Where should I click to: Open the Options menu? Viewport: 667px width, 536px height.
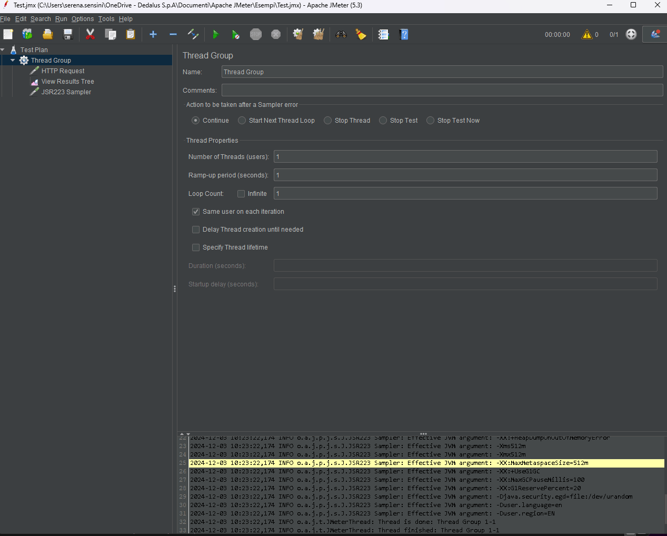click(x=83, y=19)
